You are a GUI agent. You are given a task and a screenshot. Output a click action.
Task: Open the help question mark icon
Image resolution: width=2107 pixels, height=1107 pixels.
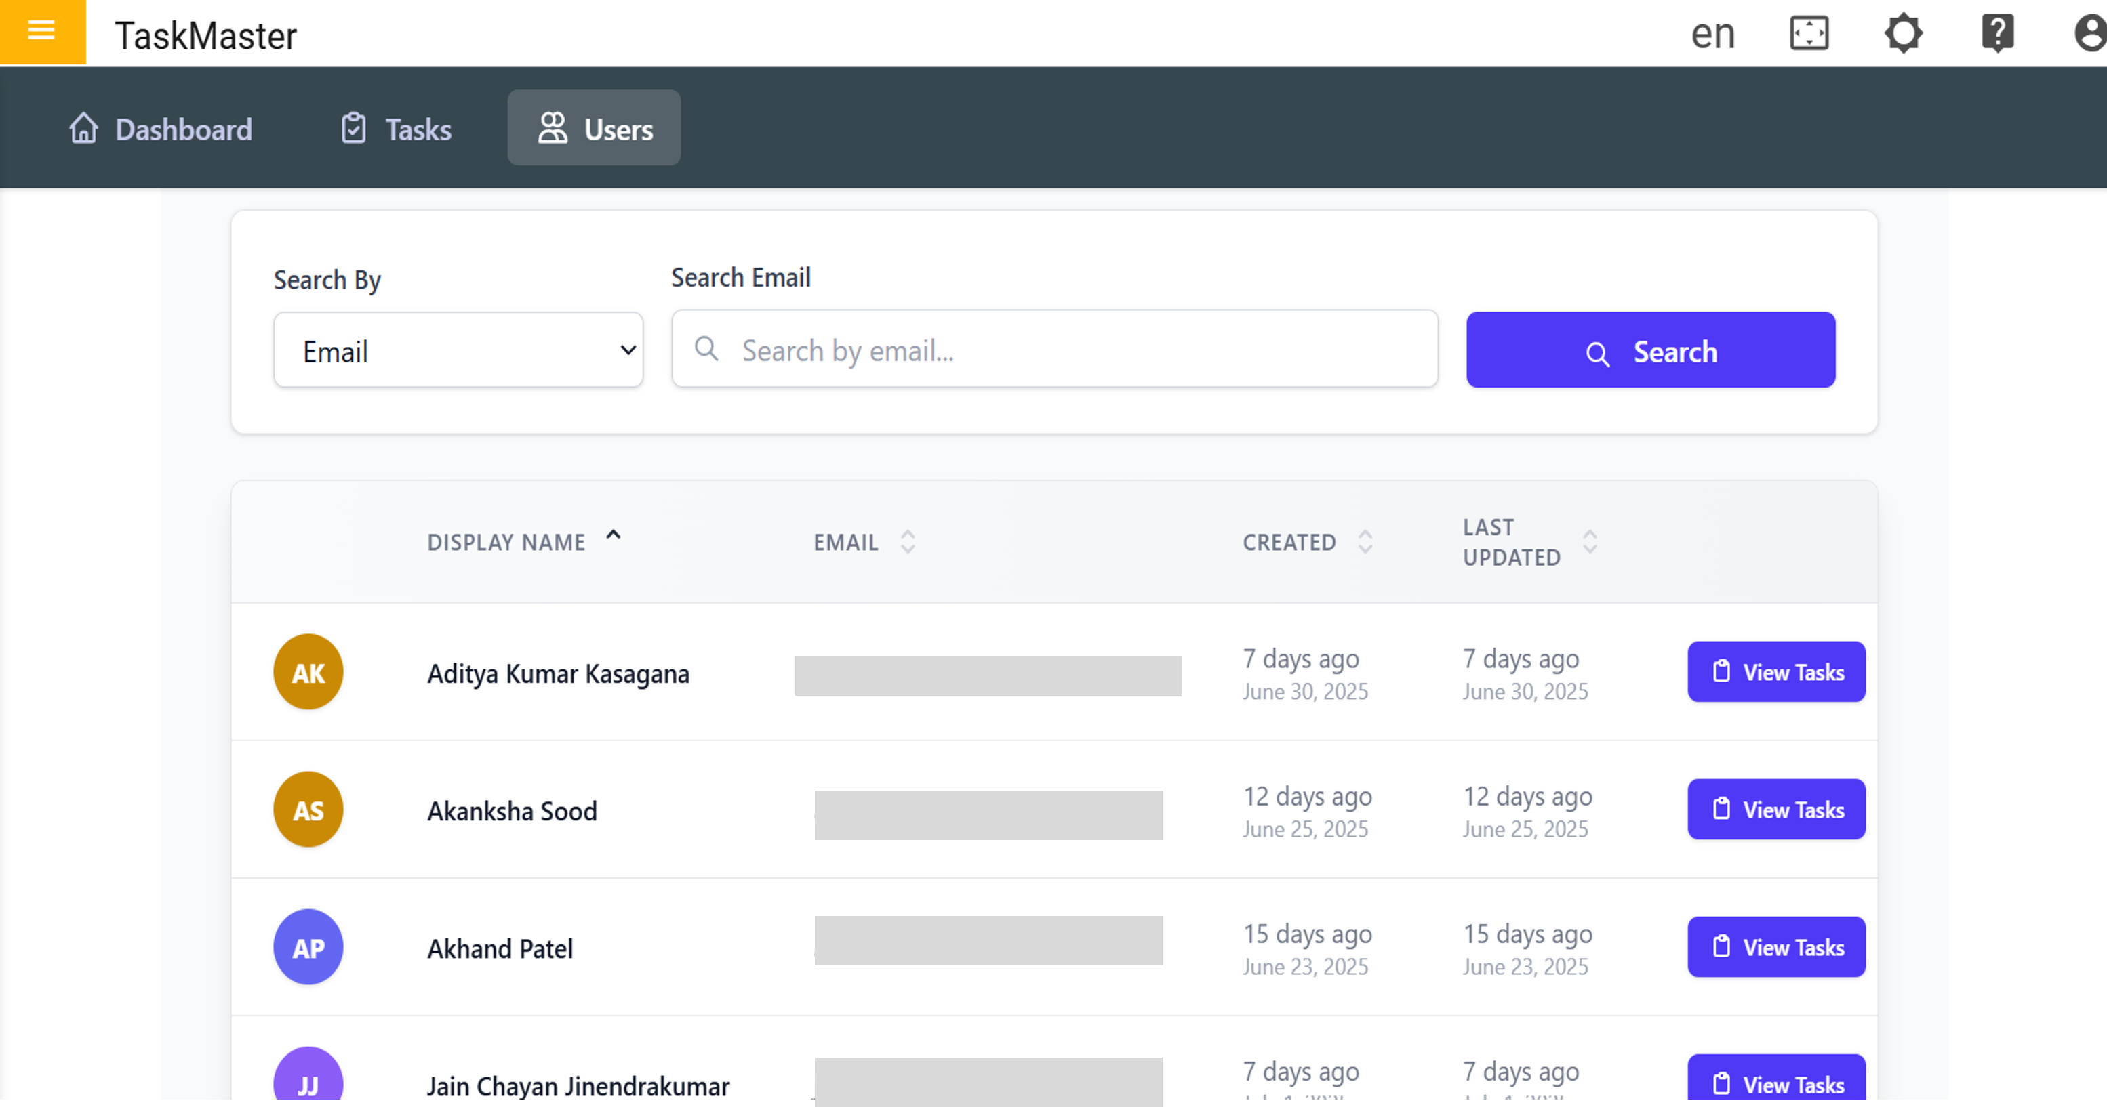[1996, 33]
